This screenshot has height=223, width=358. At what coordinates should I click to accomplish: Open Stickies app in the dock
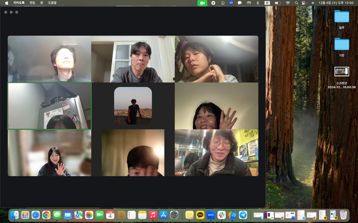[190, 215]
